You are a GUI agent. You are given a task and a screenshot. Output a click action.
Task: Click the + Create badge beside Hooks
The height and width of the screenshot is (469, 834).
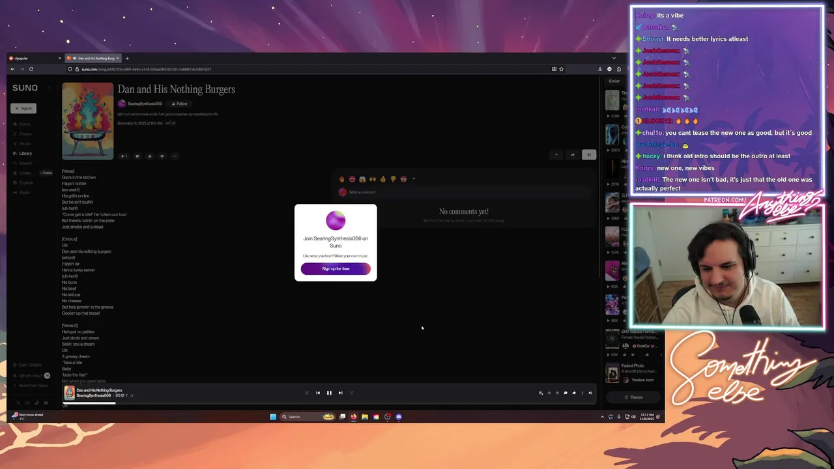tap(46, 173)
